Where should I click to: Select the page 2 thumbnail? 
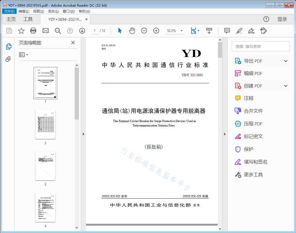[x=45, y=125]
